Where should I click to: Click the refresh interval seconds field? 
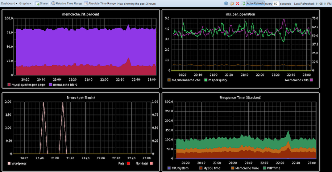(276, 4)
